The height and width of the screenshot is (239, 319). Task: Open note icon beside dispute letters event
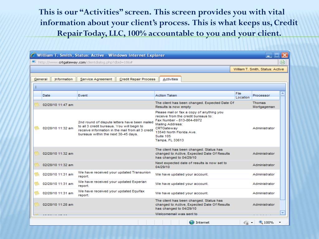pyautogui.click(x=37, y=128)
